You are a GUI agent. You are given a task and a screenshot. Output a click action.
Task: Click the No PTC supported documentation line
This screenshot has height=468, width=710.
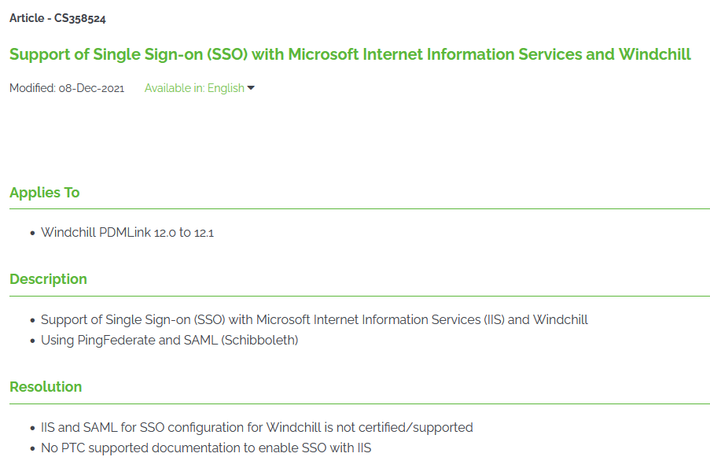pyautogui.click(x=206, y=448)
